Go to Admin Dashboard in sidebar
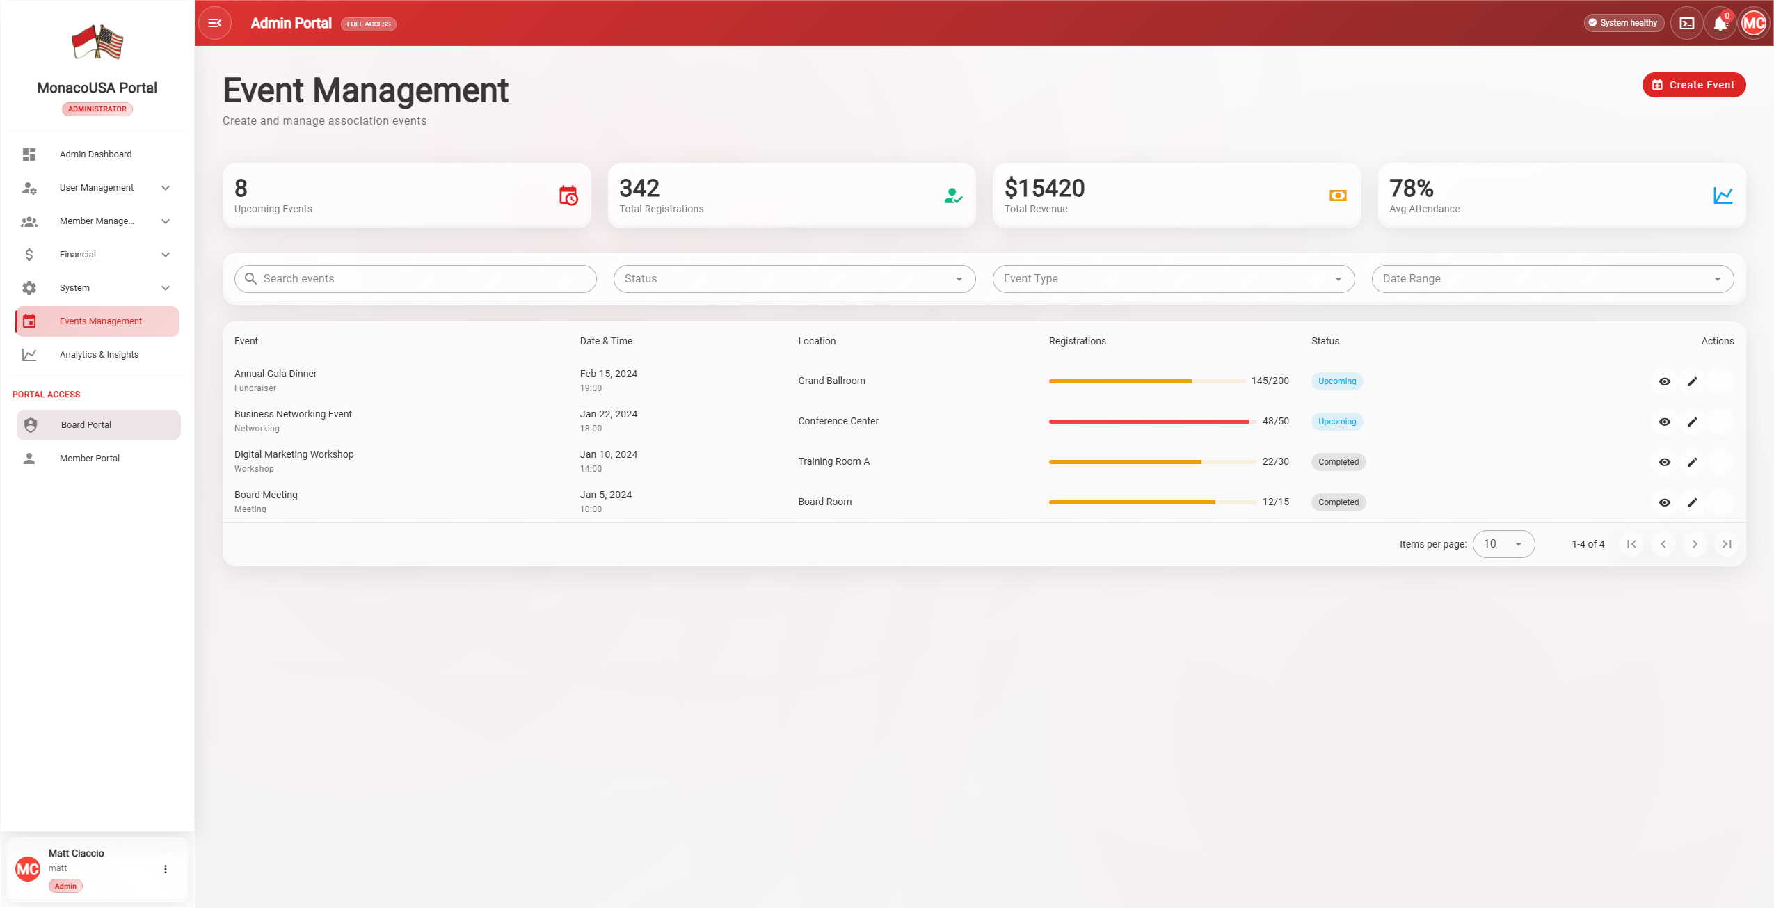 click(x=95, y=154)
